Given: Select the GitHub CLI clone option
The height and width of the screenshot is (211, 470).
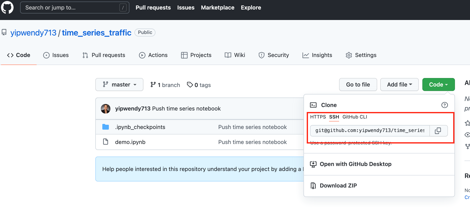Looking at the screenshot, I should 355,117.
